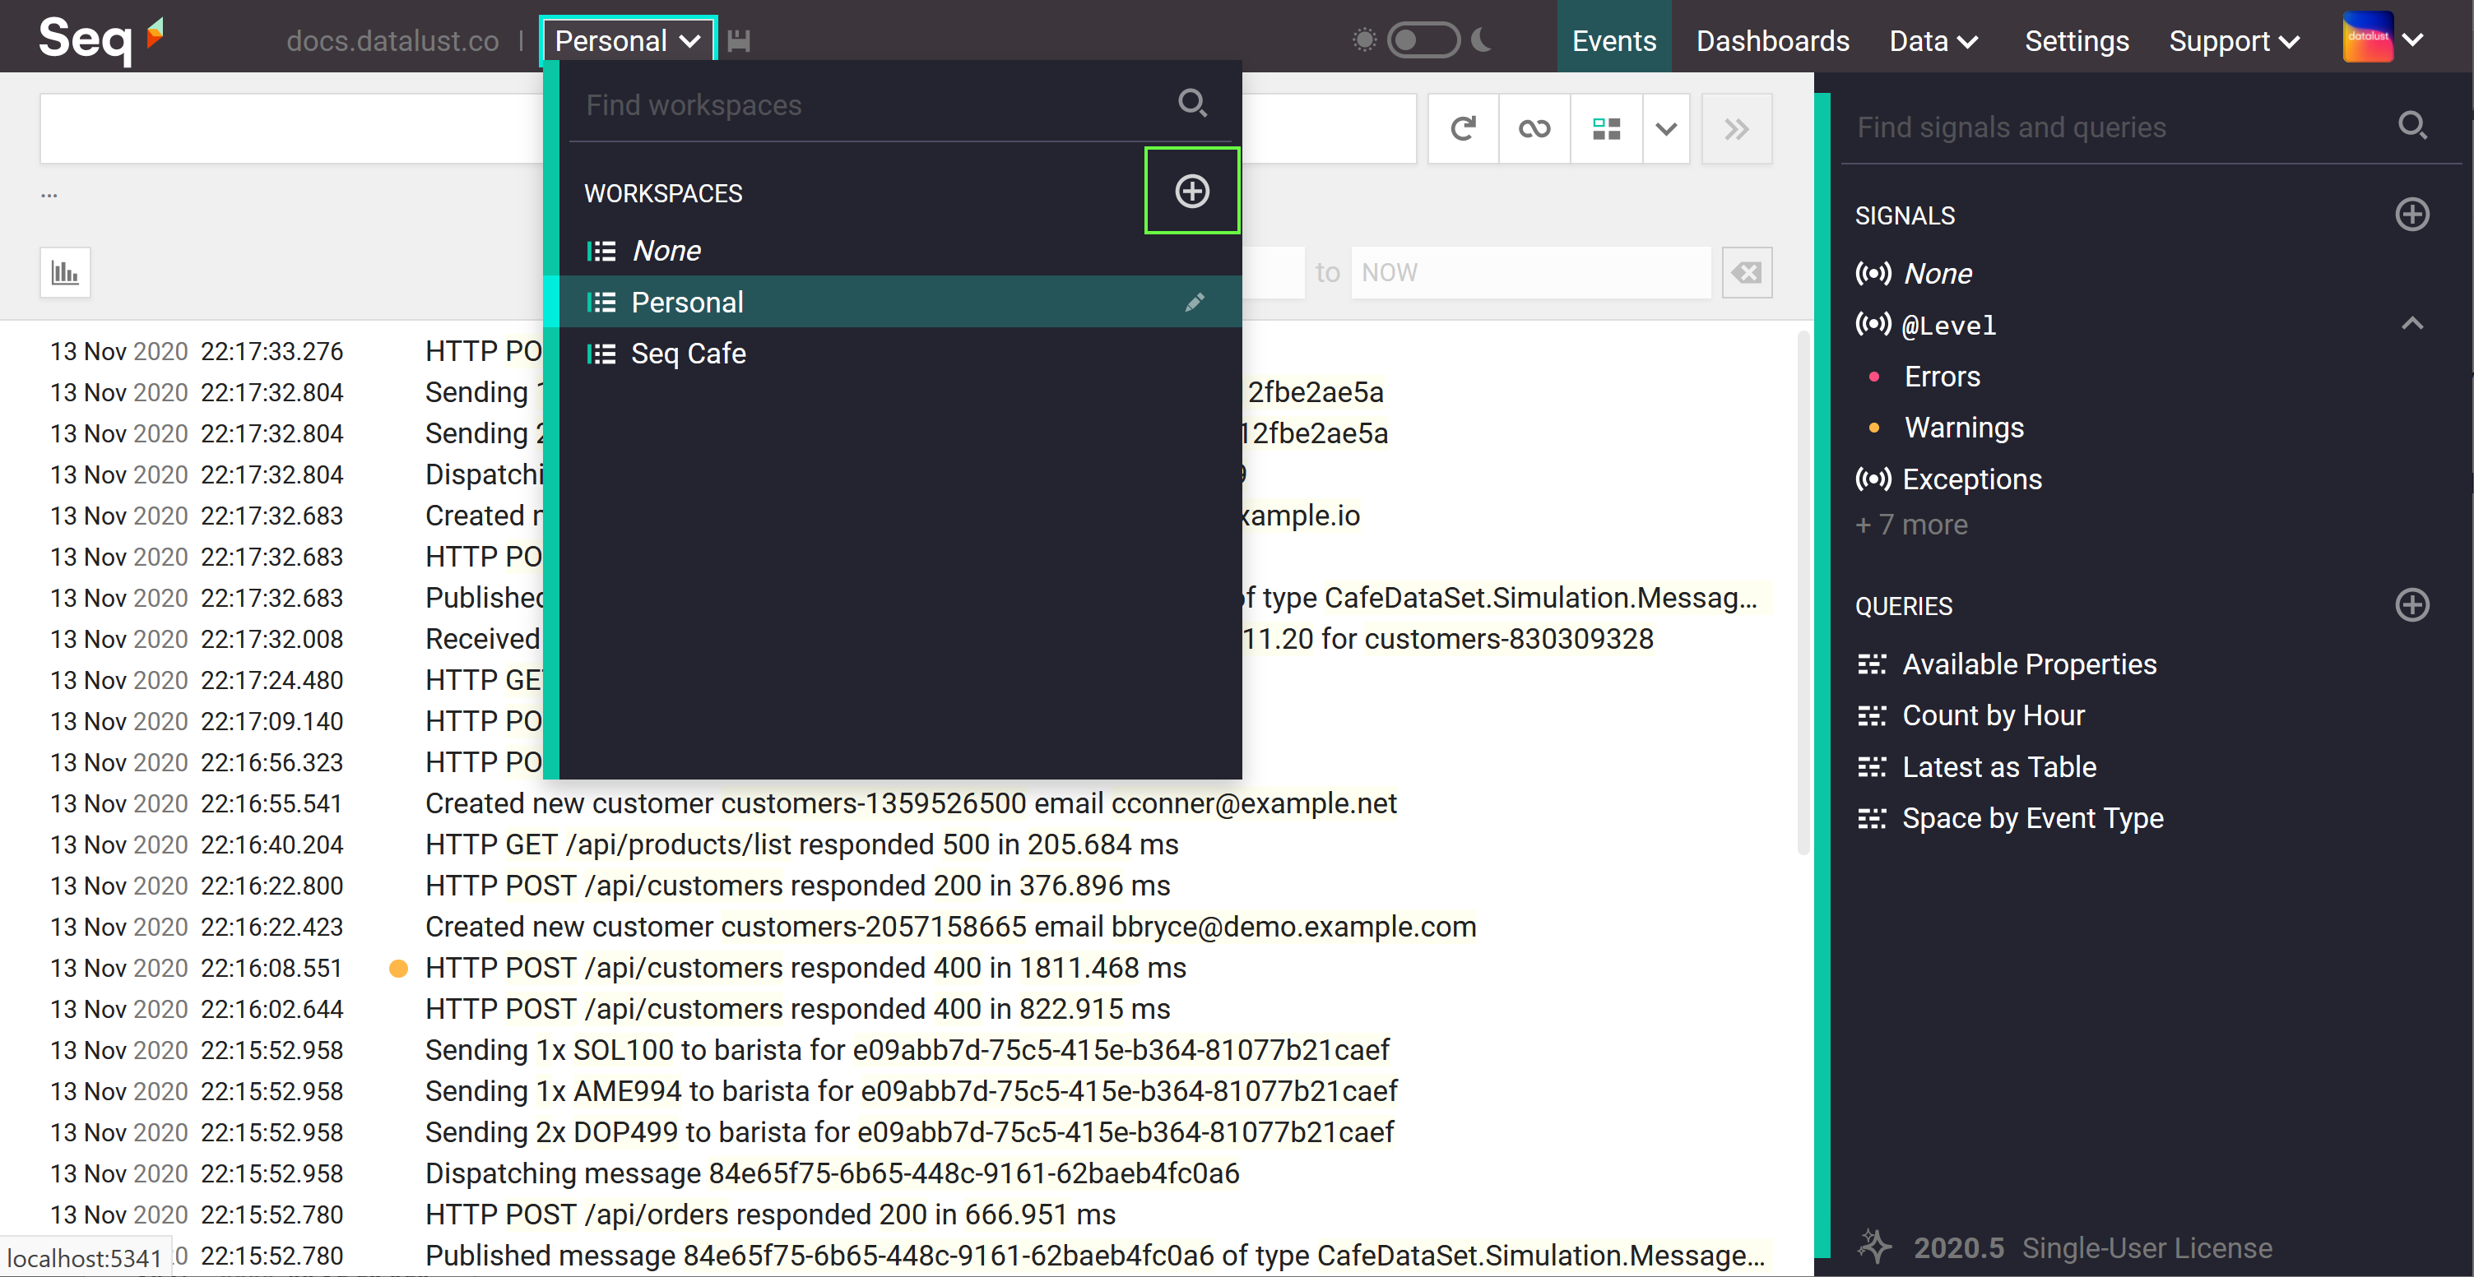2474x1277 pixels.
Task: Click the edit pencil on Personal workspace
Action: coord(1194,303)
